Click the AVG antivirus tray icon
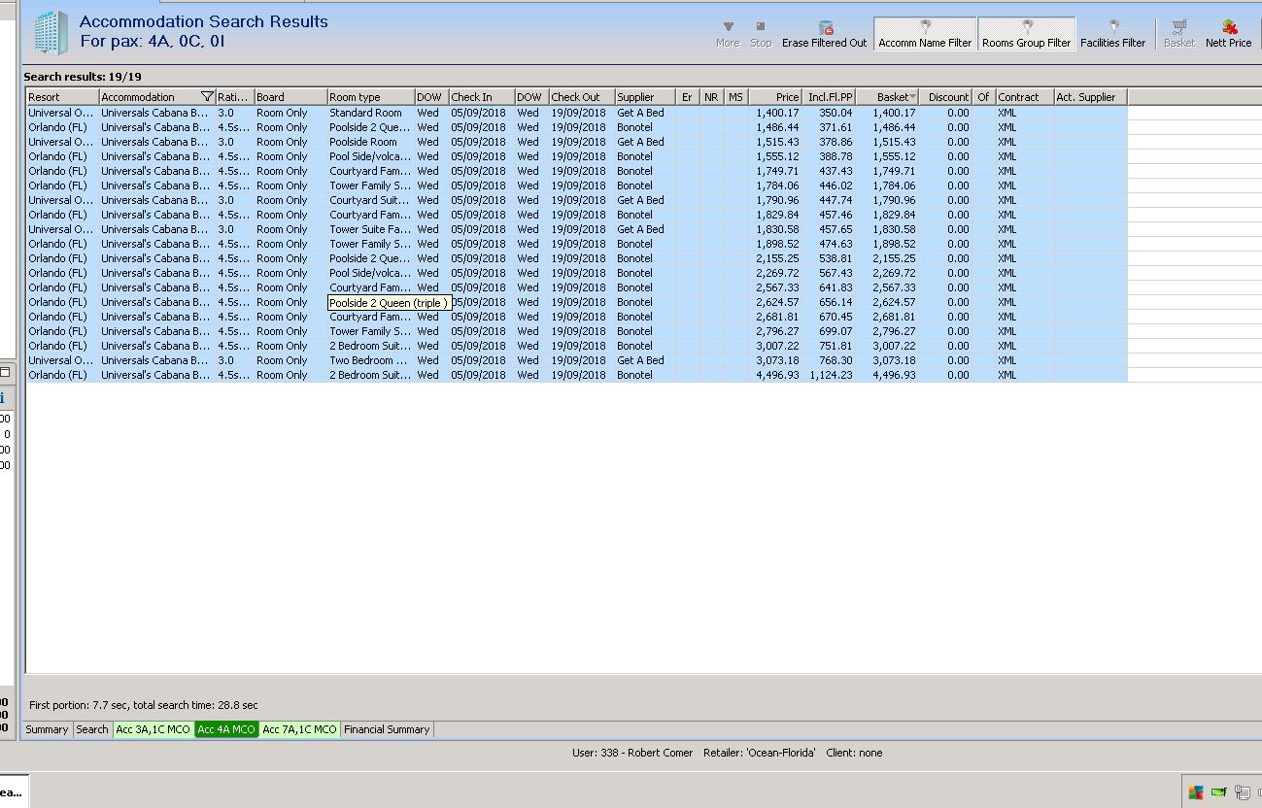The image size is (1262, 808). point(1196,792)
